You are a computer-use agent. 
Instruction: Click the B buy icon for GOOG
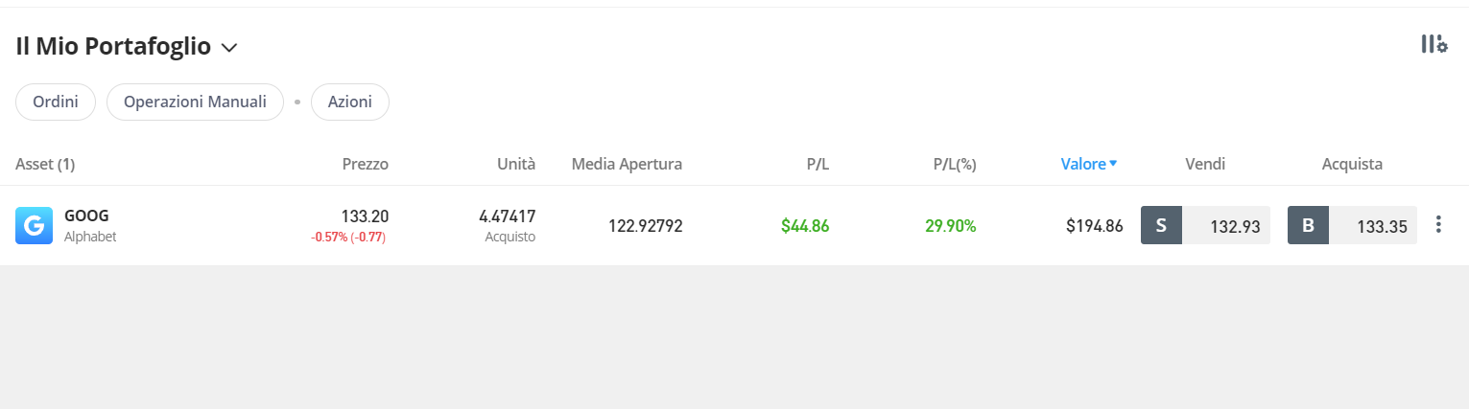[x=1308, y=226]
